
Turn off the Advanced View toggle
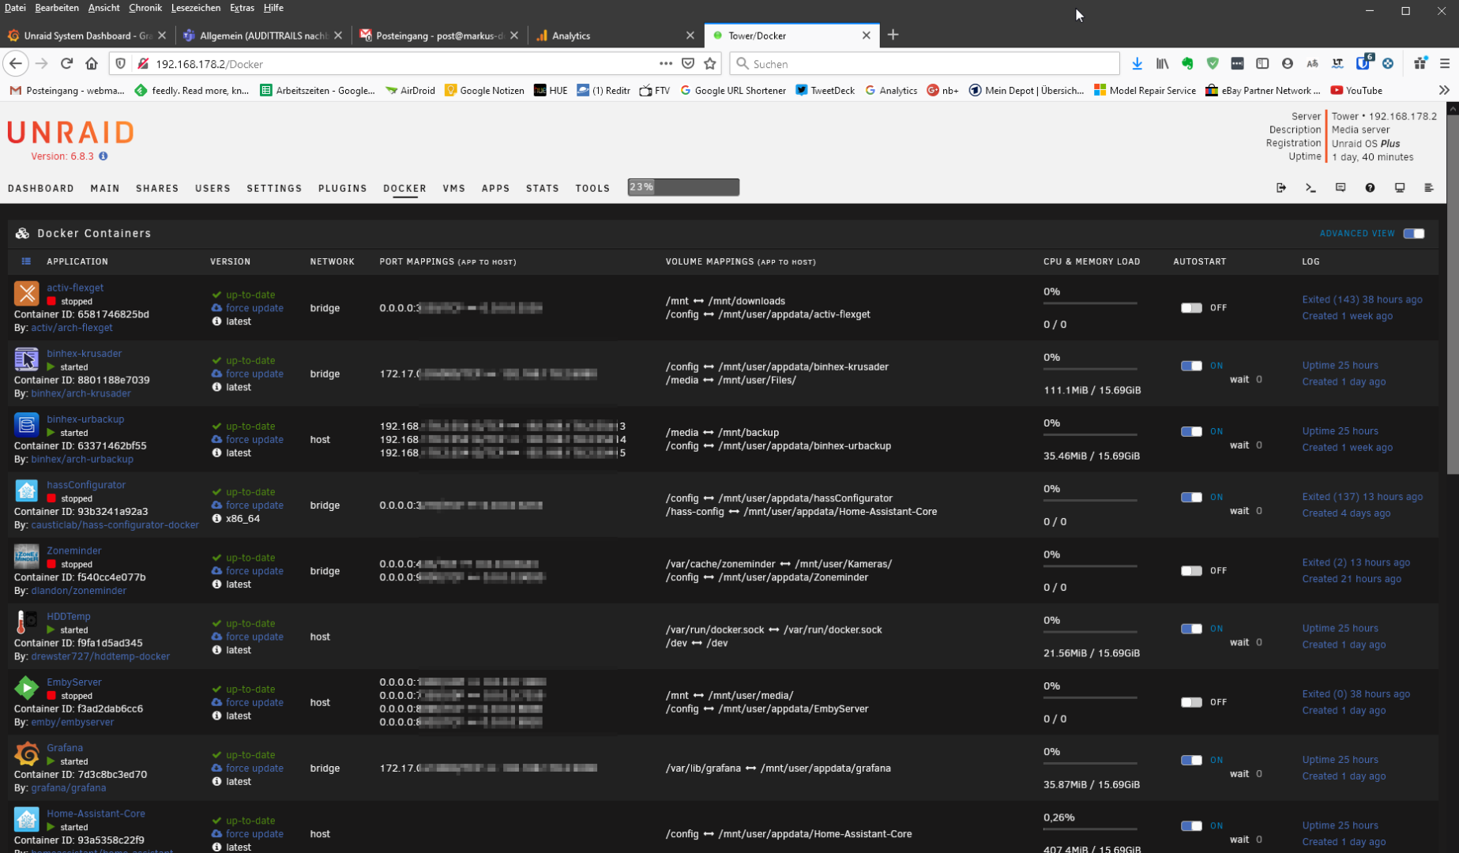1415,233
